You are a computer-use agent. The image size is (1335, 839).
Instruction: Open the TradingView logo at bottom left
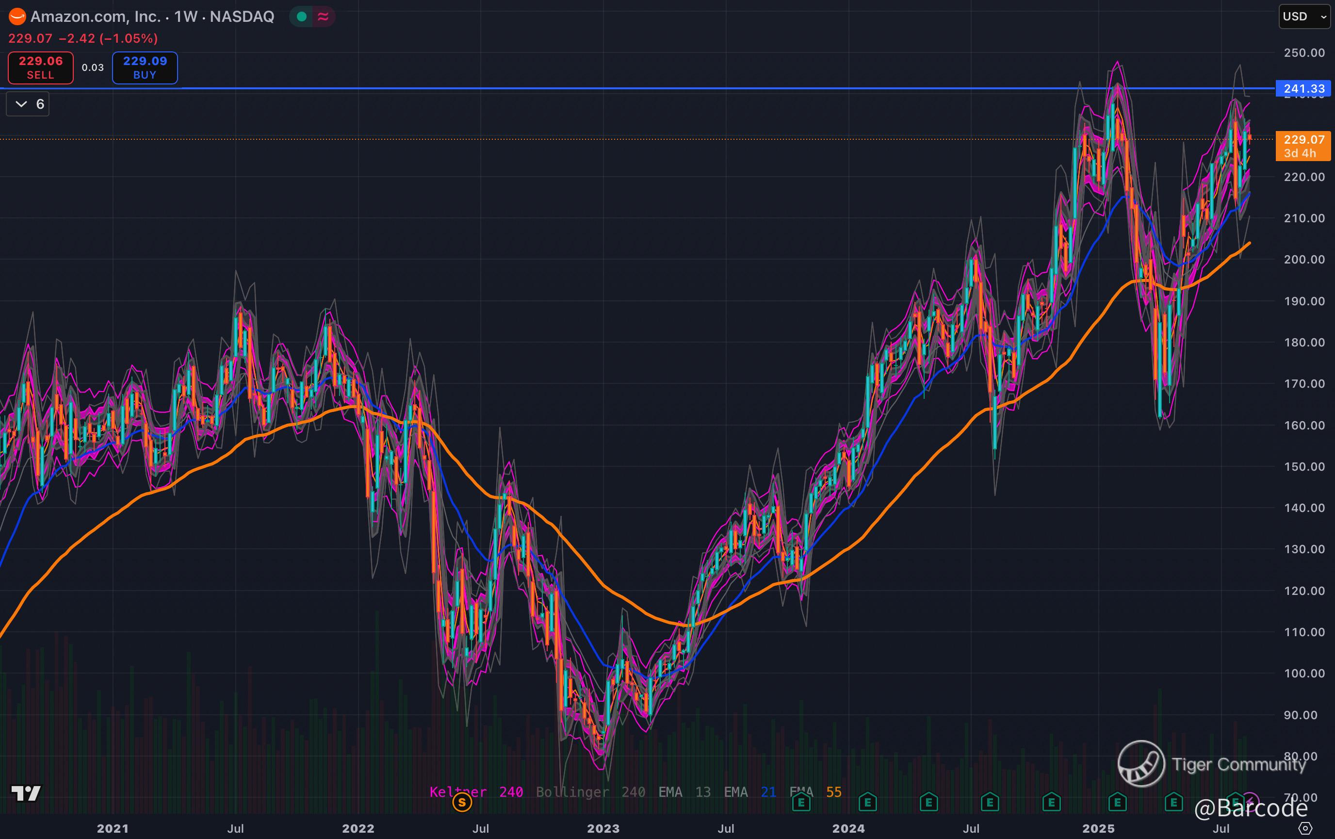(x=26, y=793)
